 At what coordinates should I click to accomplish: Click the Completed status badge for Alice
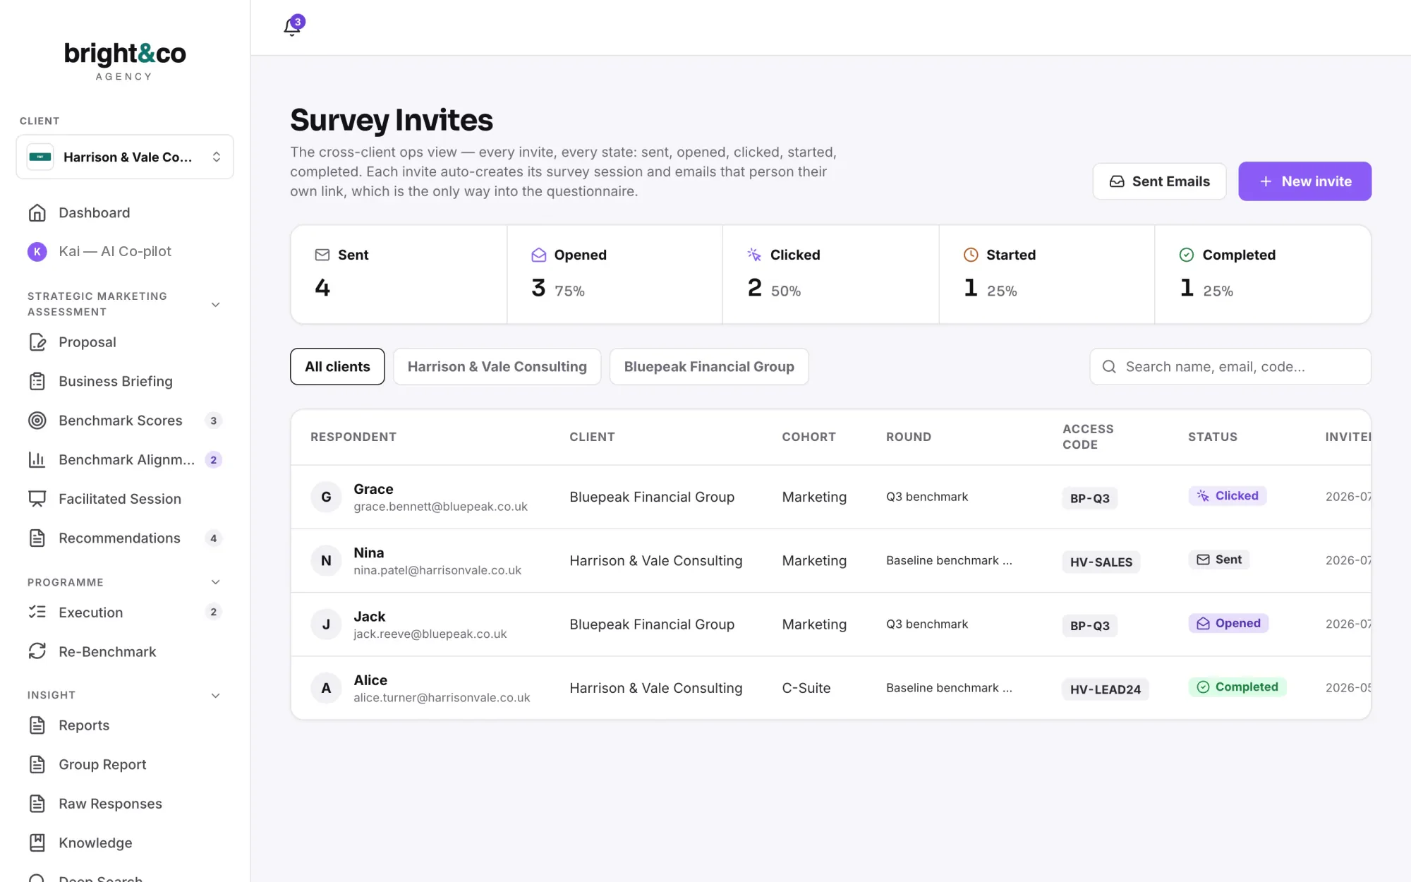tap(1237, 687)
